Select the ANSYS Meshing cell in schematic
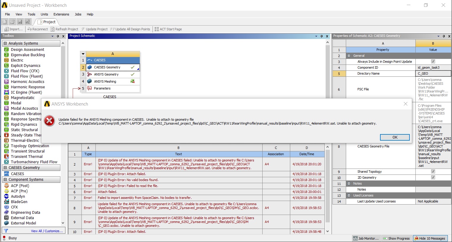 [113, 81]
